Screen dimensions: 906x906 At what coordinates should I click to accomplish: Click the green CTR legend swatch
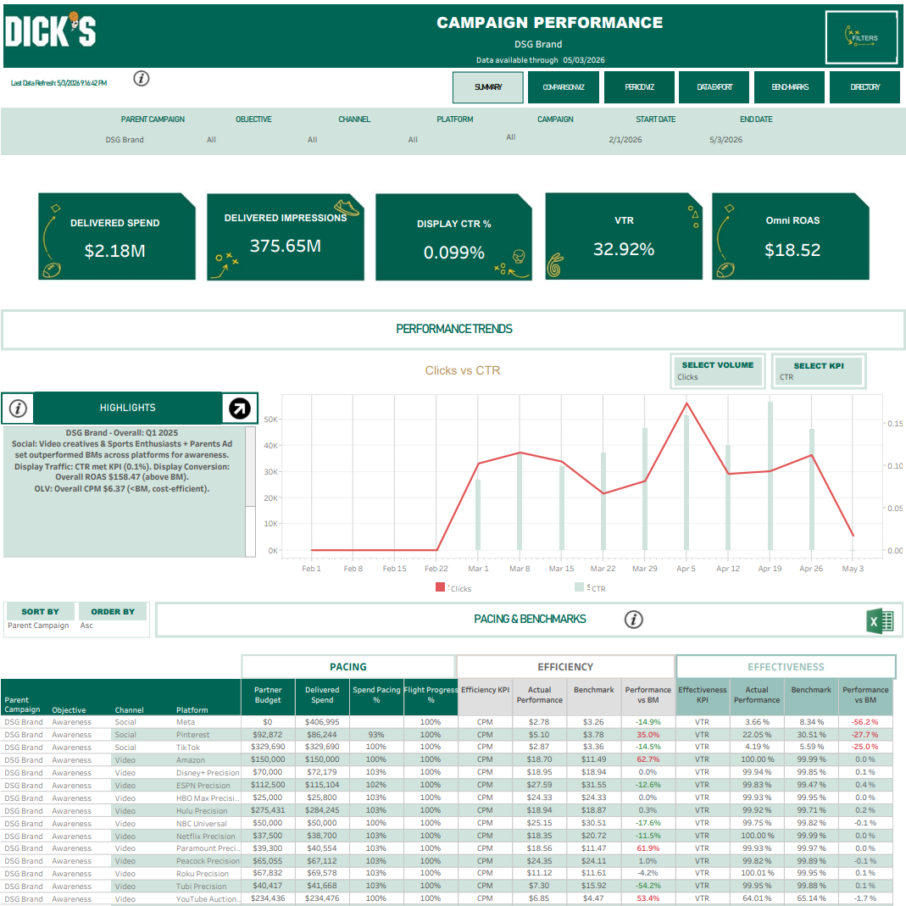point(580,587)
